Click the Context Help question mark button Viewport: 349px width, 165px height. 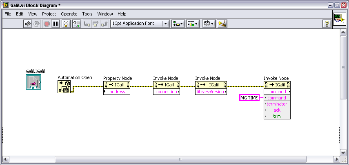[327, 24]
